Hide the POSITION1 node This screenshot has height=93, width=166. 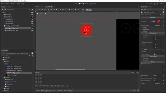coord(32,19)
